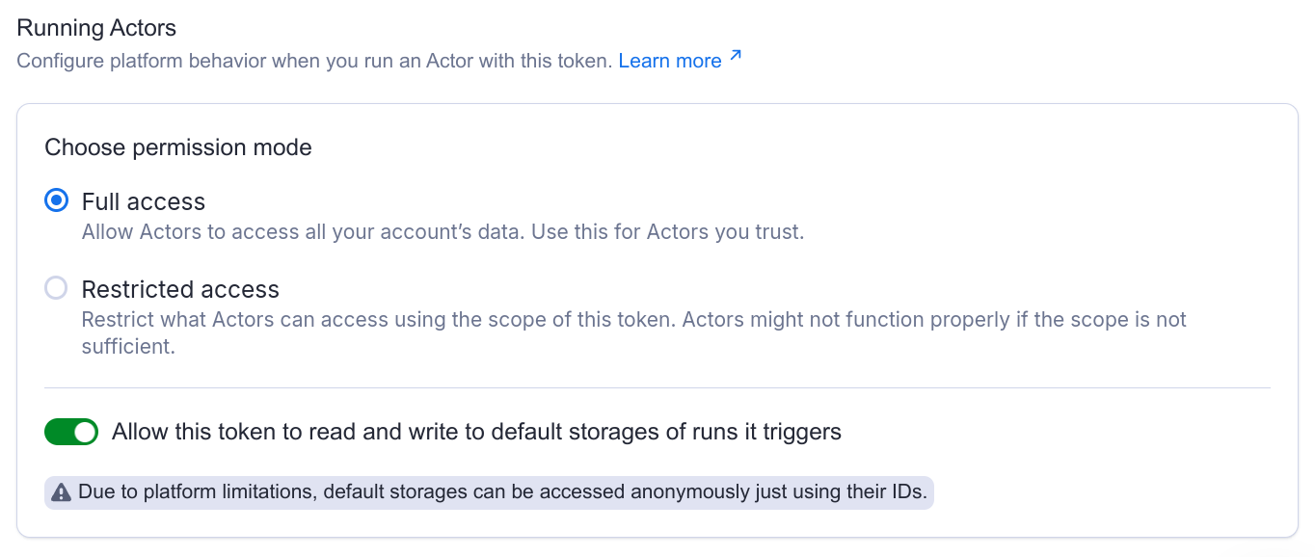Click the selected radio indicator for Full access
The image size is (1315, 557).
(x=54, y=200)
